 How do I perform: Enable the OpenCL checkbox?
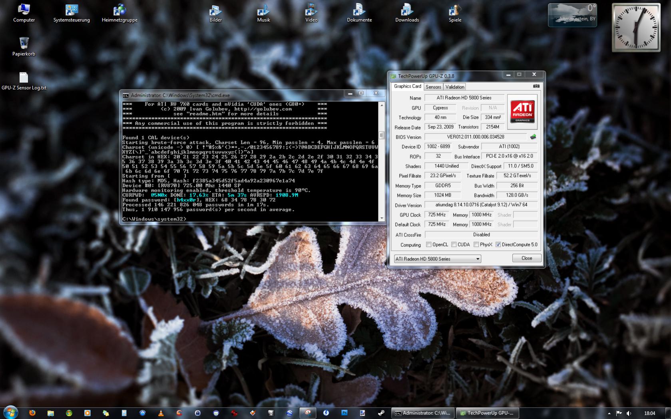tap(429, 244)
